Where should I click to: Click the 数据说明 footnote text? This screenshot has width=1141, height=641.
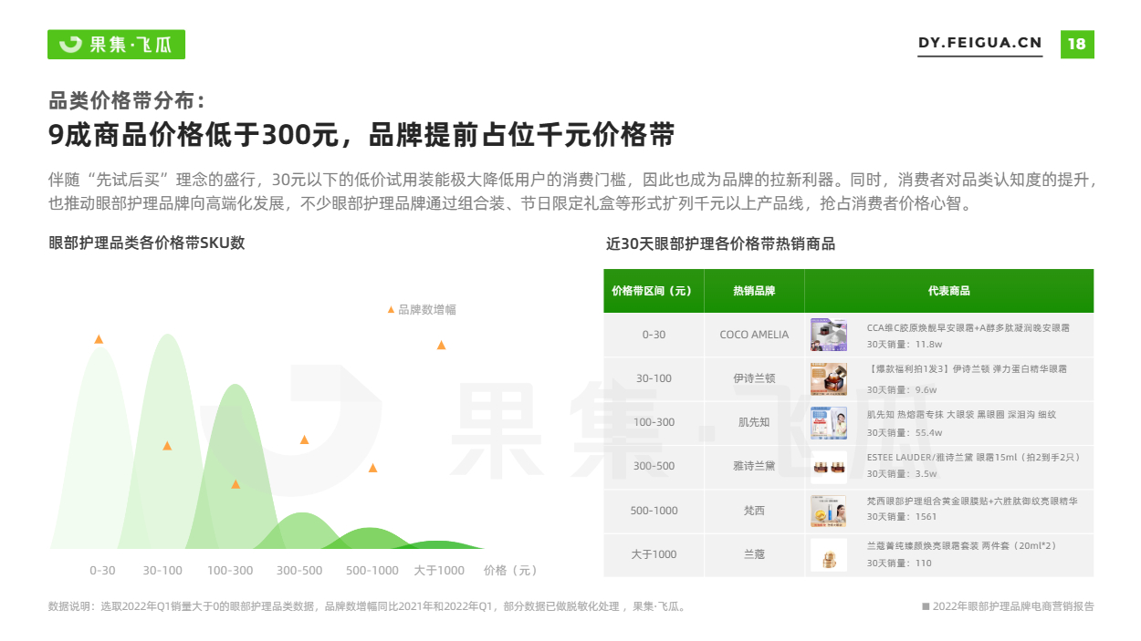click(368, 606)
